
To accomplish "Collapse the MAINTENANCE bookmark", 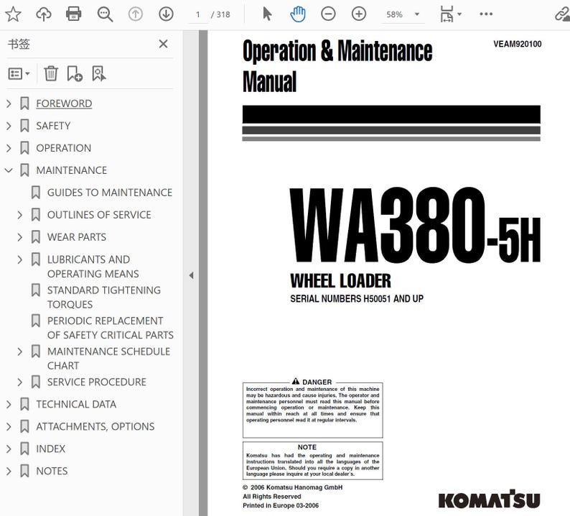I will (x=9, y=170).
